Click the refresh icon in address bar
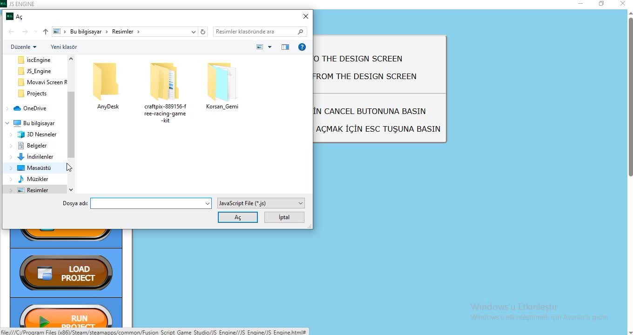633x335 pixels. (203, 32)
